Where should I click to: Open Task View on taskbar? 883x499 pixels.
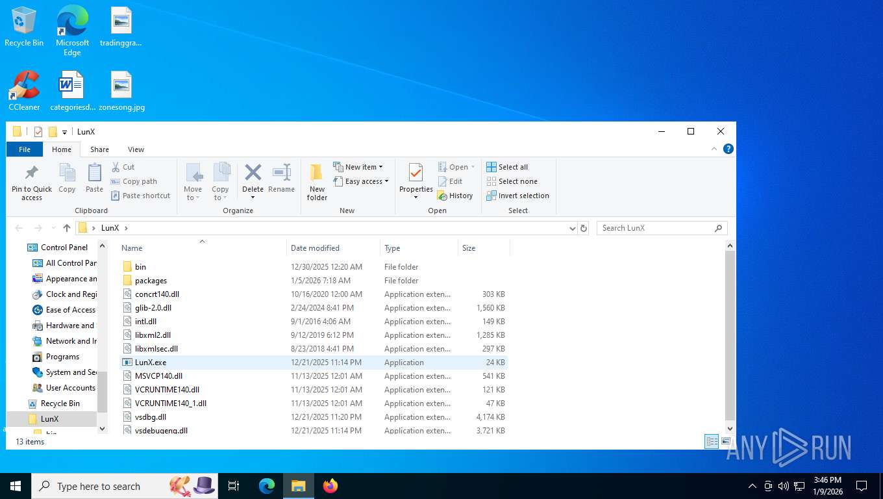pos(234,486)
